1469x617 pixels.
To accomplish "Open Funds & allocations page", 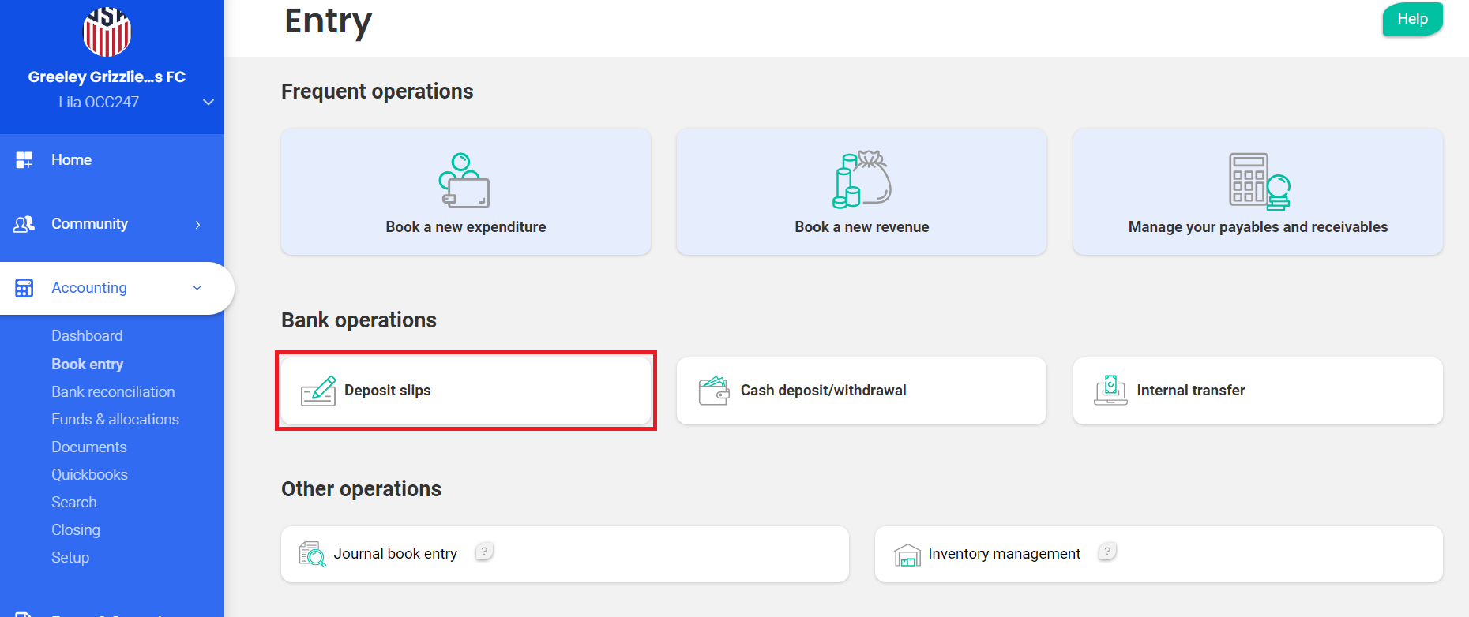I will point(115,420).
